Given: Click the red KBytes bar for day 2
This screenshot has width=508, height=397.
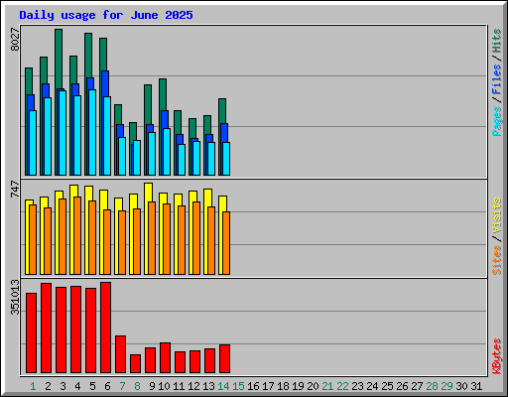Looking at the screenshot, I should tap(46, 328).
